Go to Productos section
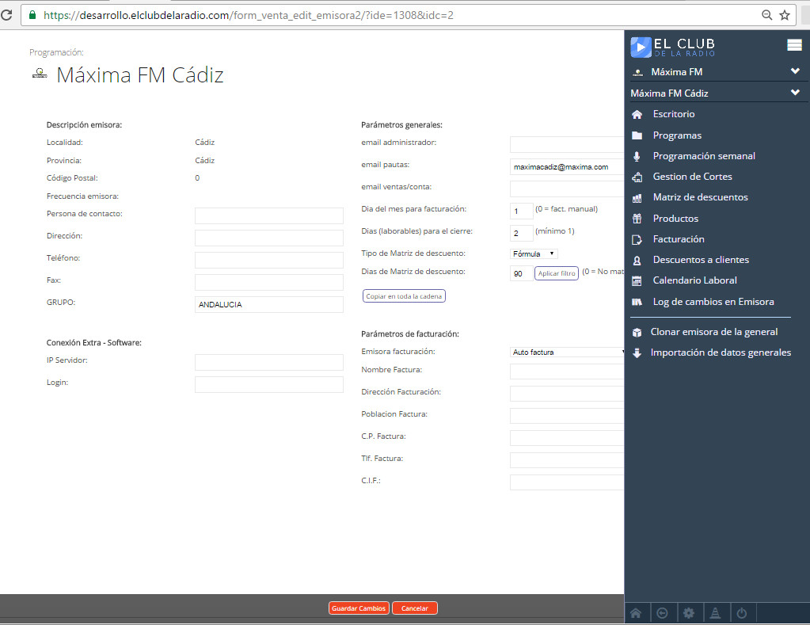The image size is (810, 625). click(675, 219)
